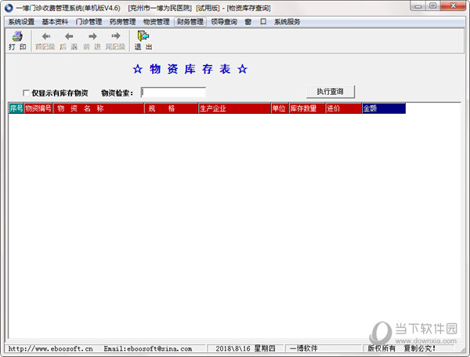Open the 门诊管理 menu
470x357 pixels.
(89, 22)
